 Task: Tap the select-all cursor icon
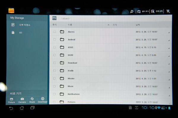click(x=153, y=11)
